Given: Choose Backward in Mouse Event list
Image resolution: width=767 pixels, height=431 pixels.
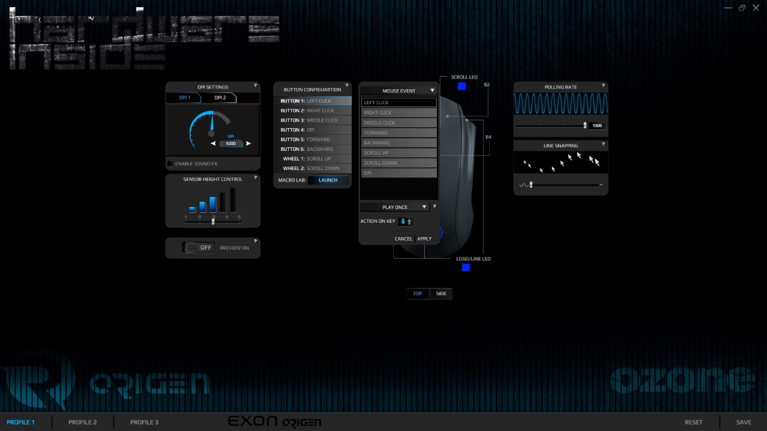Looking at the screenshot, I should click(x=399, y=143).
